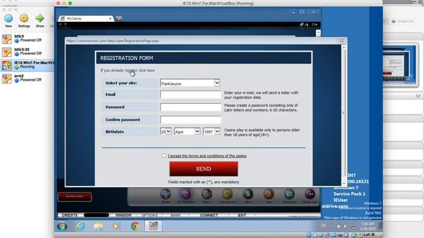
Task: Click the active casino app taskbar icon
Action: pos(153,226)
